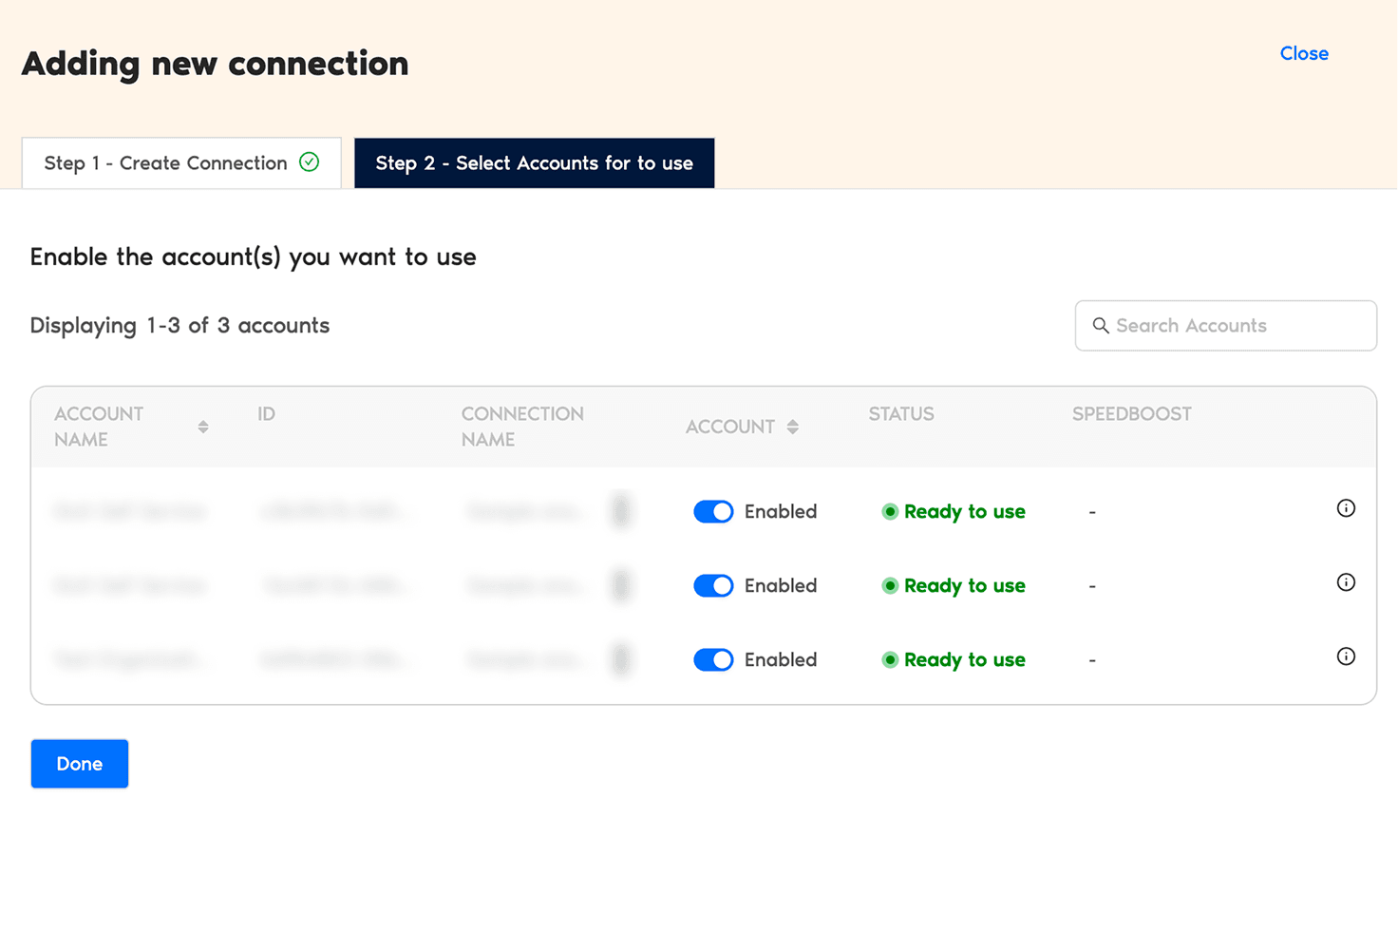1398x951 pixels.
Task: Turn off the second account's Enabled switch
Action: coord(713,585)
